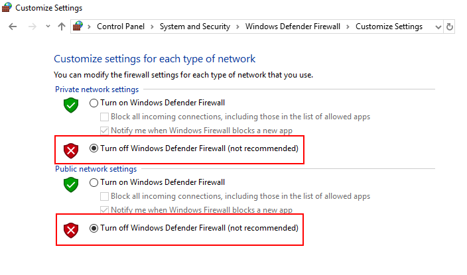Click the Forward navigation arrow
Image resolution: width=467 pixels, height=275 pixels.
[x=31, y=27]
